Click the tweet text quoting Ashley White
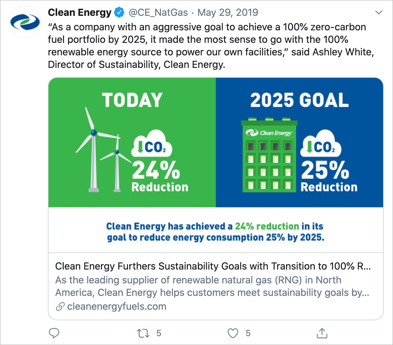This screenshot has height=345, width=393. point(211,46)
